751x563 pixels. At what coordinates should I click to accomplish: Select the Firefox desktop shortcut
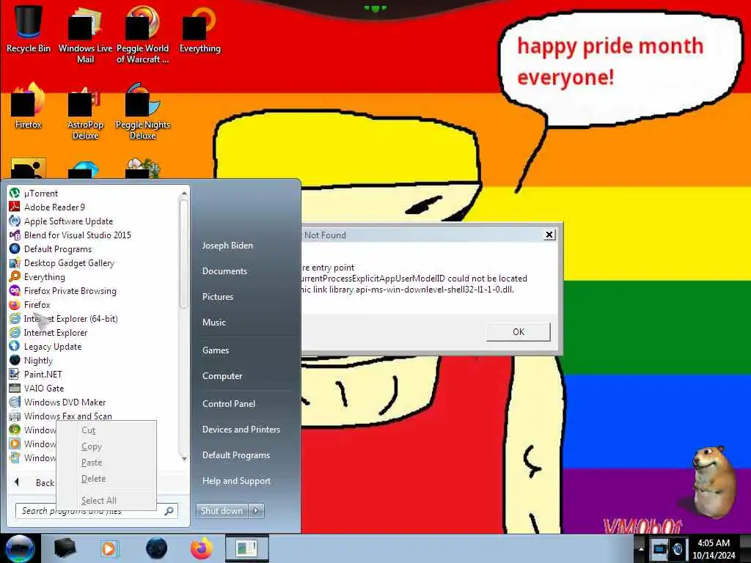tap(29, 106)
